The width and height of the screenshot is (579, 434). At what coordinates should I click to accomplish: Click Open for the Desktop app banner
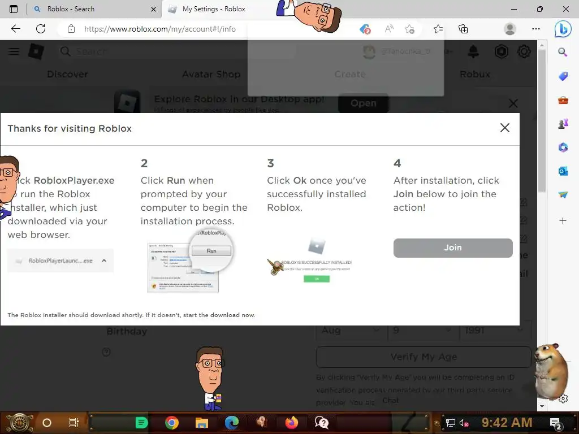click(x=364, y=103)
